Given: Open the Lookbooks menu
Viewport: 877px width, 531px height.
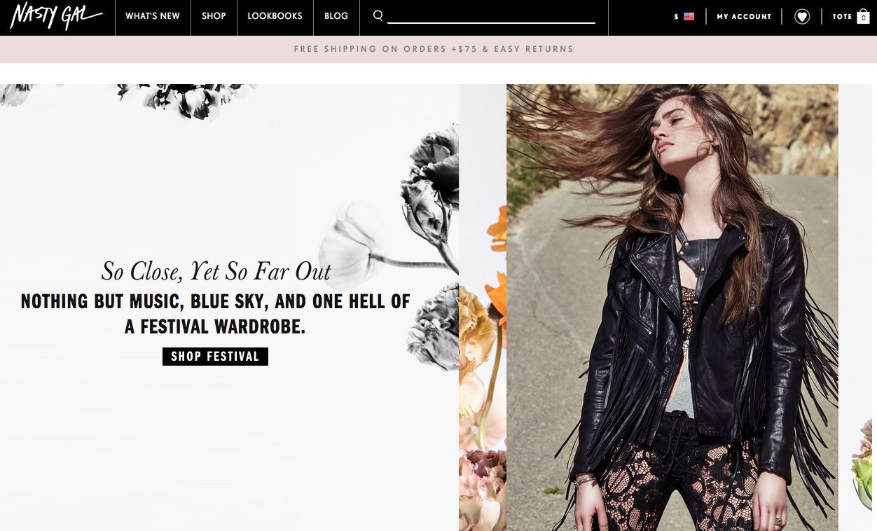Looking at the screenshot, I should (x=275, y=16).
